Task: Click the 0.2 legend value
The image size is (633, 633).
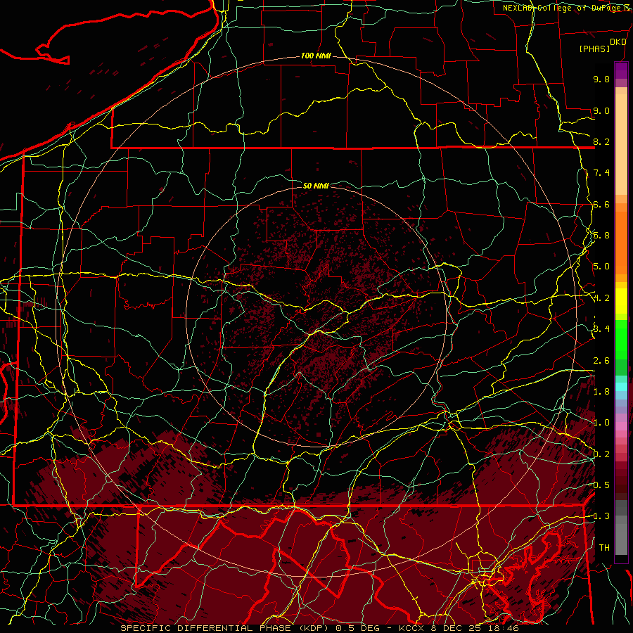Action: point(601,454)
